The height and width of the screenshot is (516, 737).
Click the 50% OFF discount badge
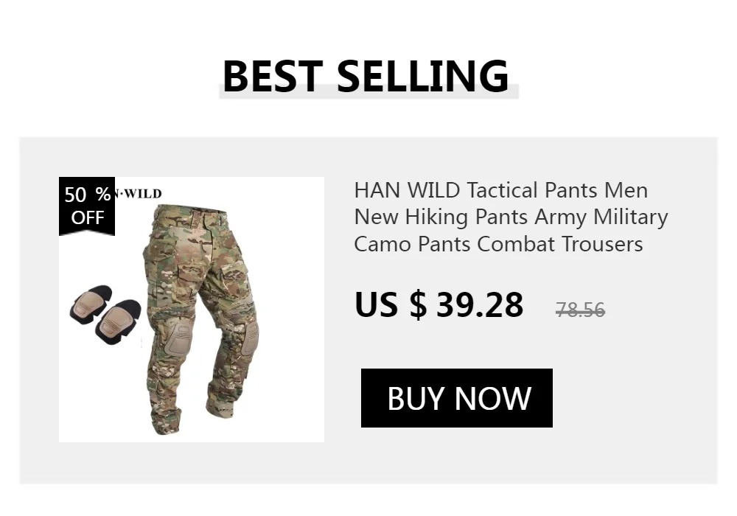87,206
